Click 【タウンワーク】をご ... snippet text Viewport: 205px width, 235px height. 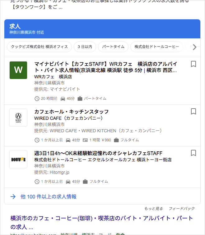pos(36,7)
